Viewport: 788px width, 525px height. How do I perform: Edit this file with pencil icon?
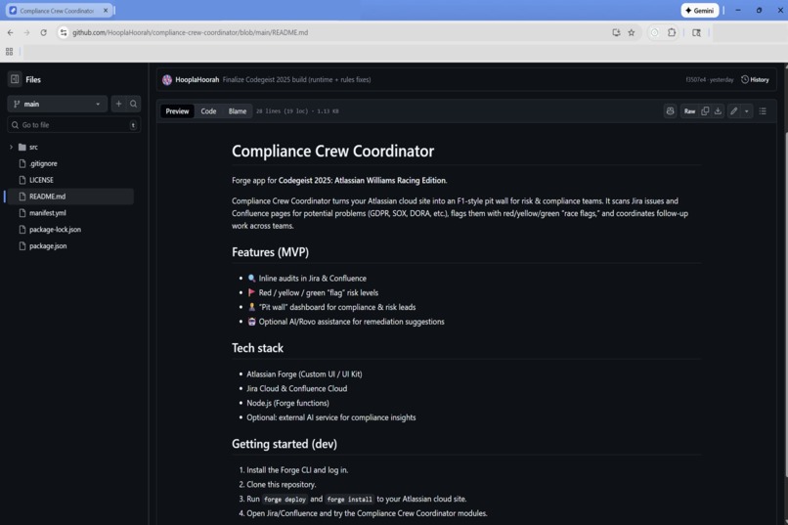click(x=733, y=111)
